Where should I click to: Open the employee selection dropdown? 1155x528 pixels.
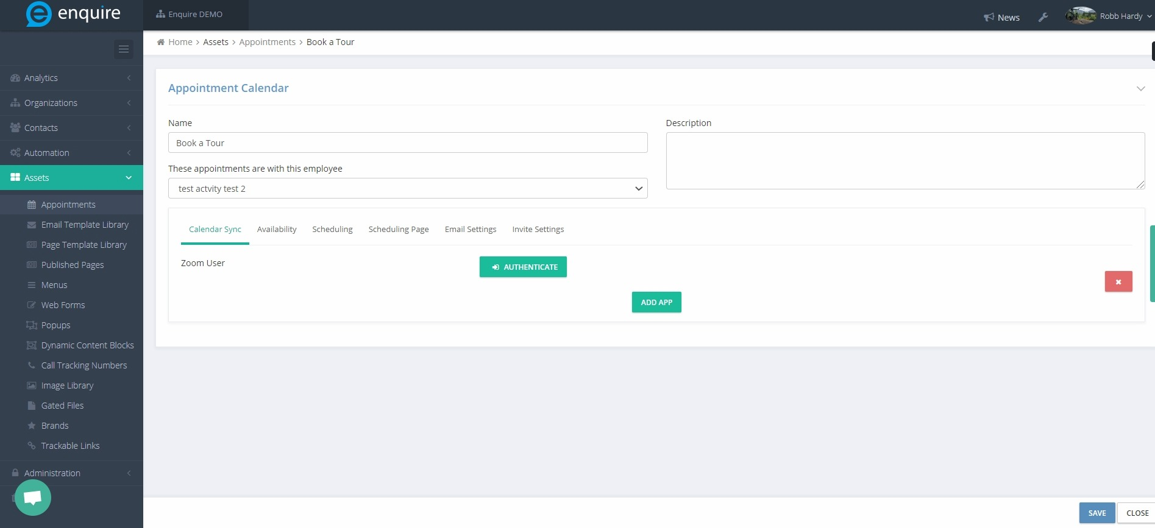click(x=408, y=188)
